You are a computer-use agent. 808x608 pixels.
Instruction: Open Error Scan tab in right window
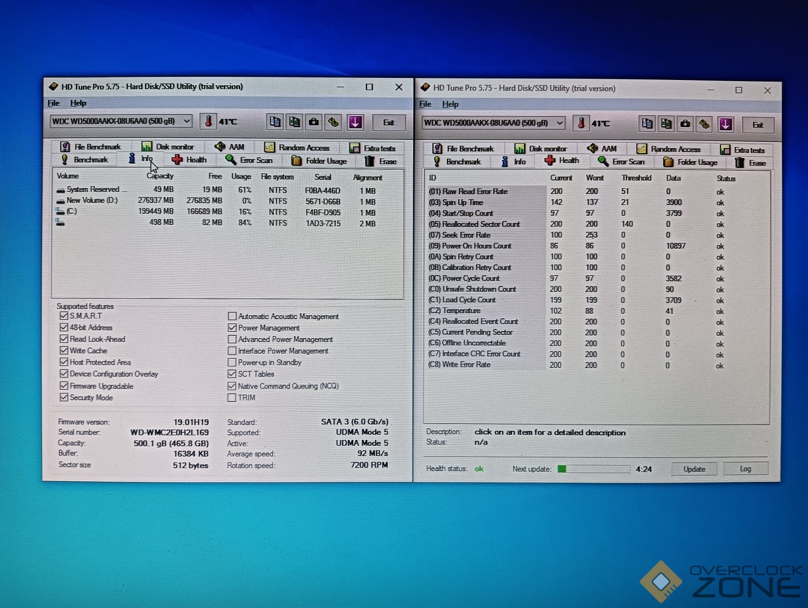(x=621, y=162)
